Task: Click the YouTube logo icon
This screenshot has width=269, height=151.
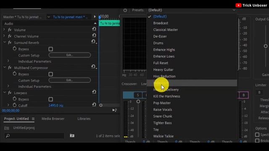Action: click(238, 5)
